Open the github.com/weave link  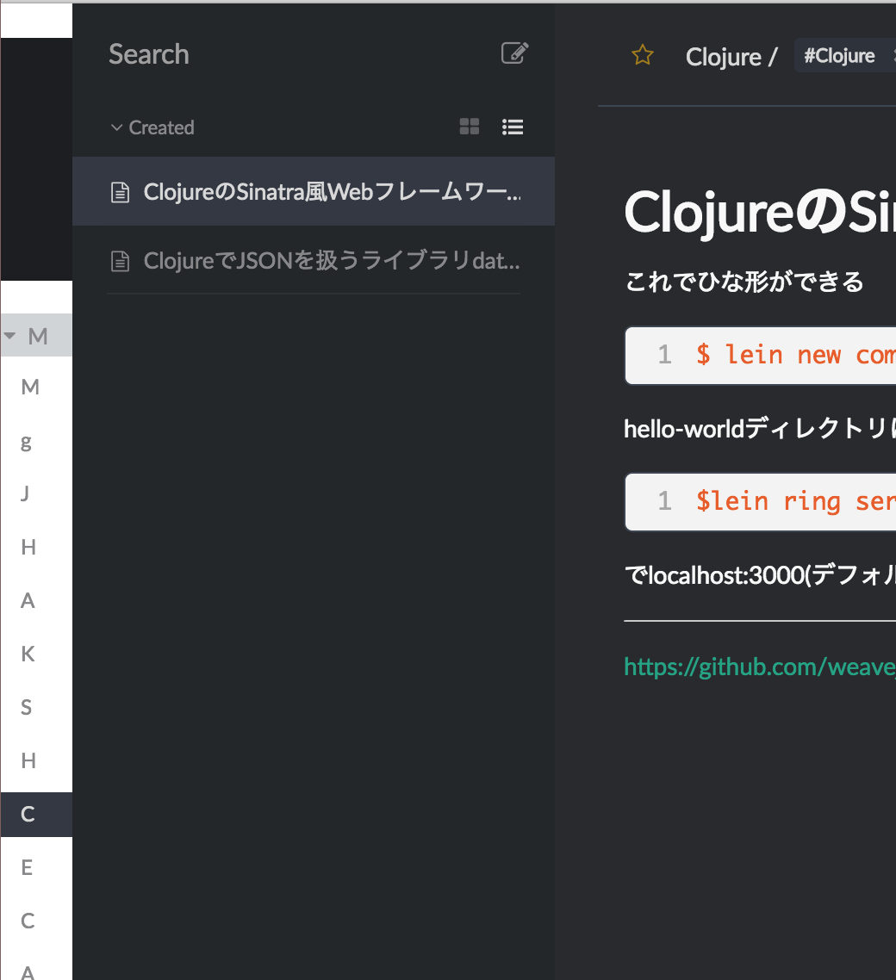pyautogui.click(x=760, y=667)
